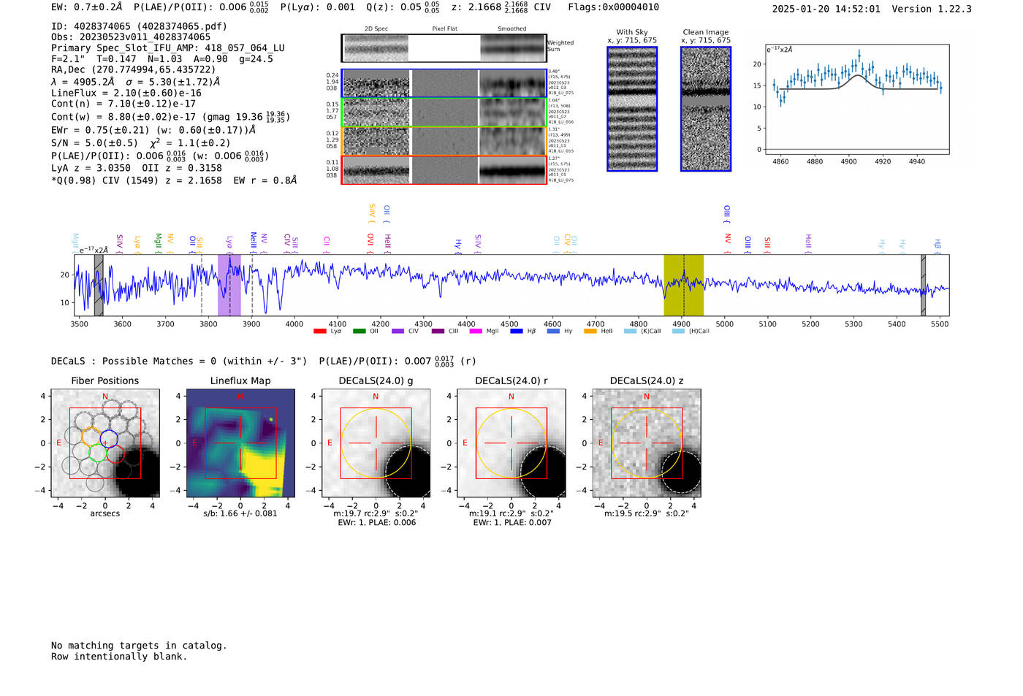Click 'No matching targets in catalog.' message
Screen dimensions: 1023x696
pyautogui.click(x=139, y=646)
